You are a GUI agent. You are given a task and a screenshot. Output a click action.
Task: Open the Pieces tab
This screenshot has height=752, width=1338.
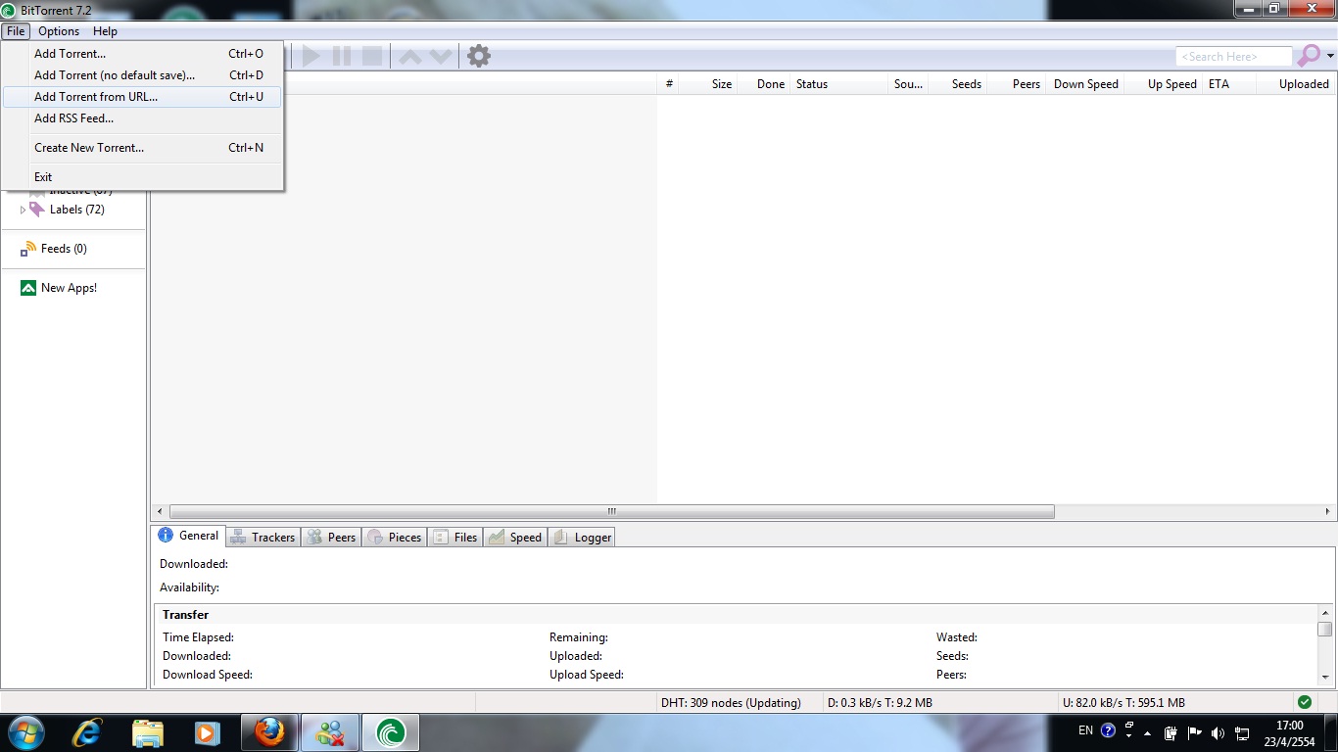394,538
